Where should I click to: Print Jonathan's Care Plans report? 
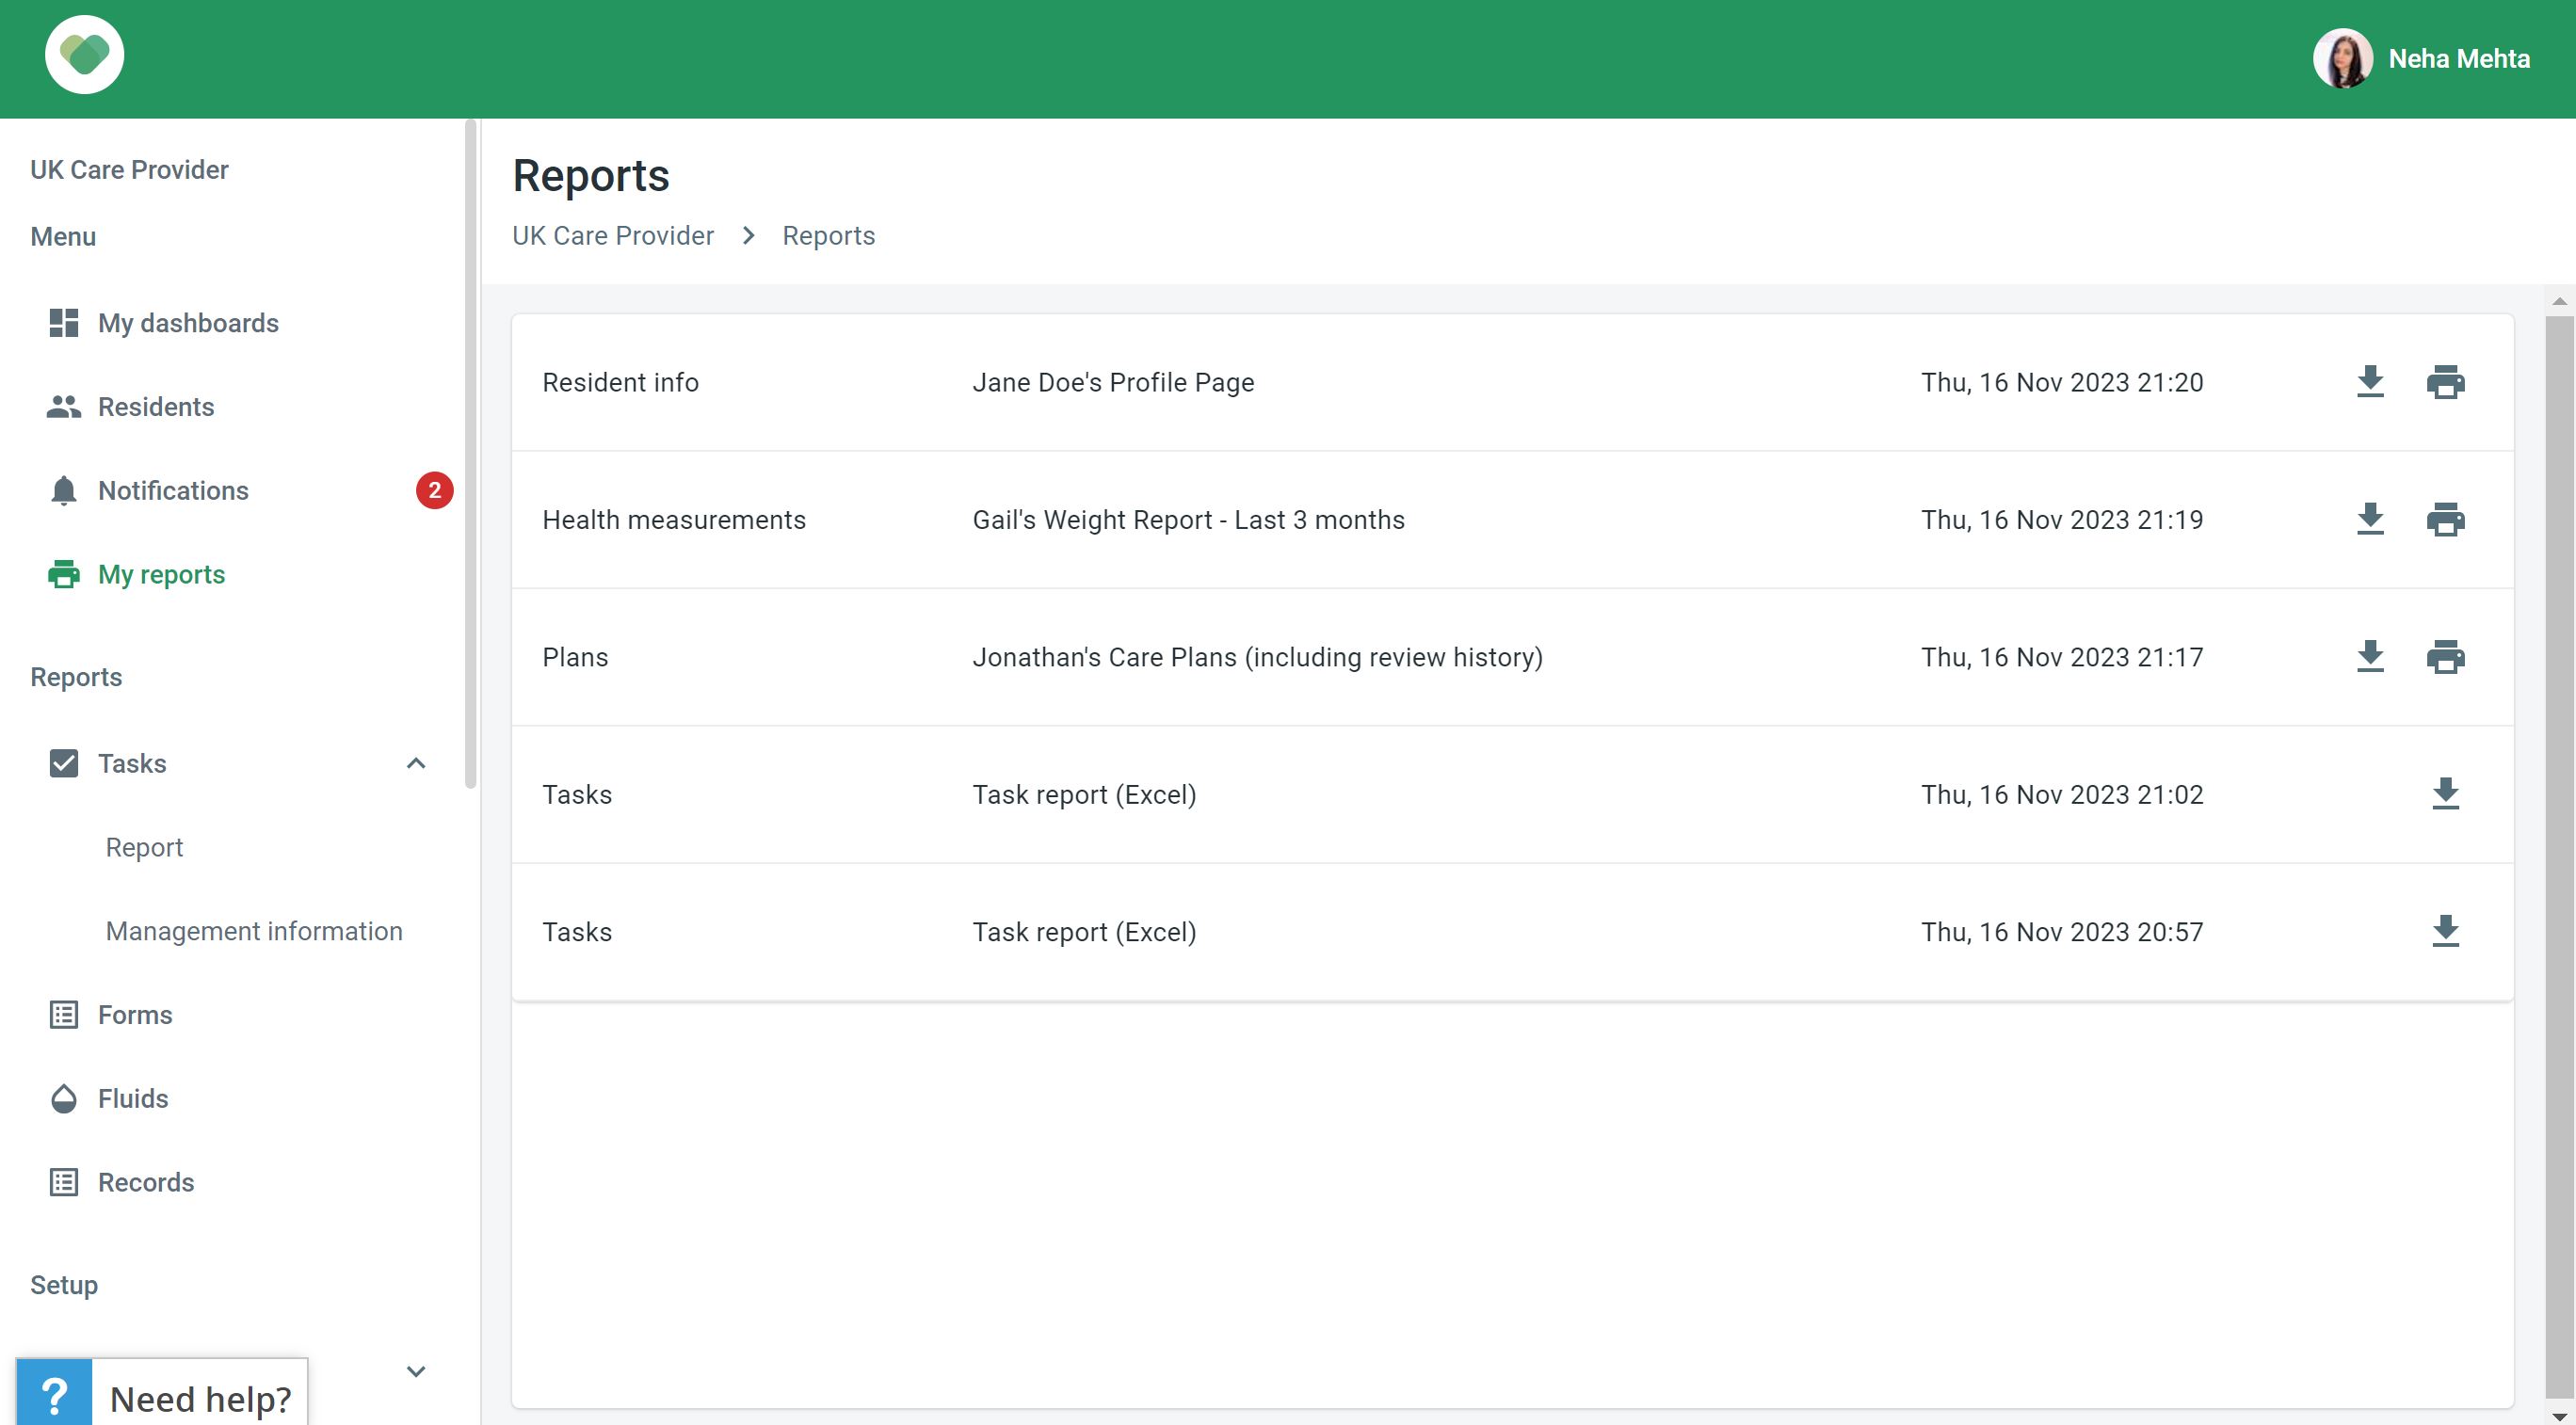(2445, 657)
